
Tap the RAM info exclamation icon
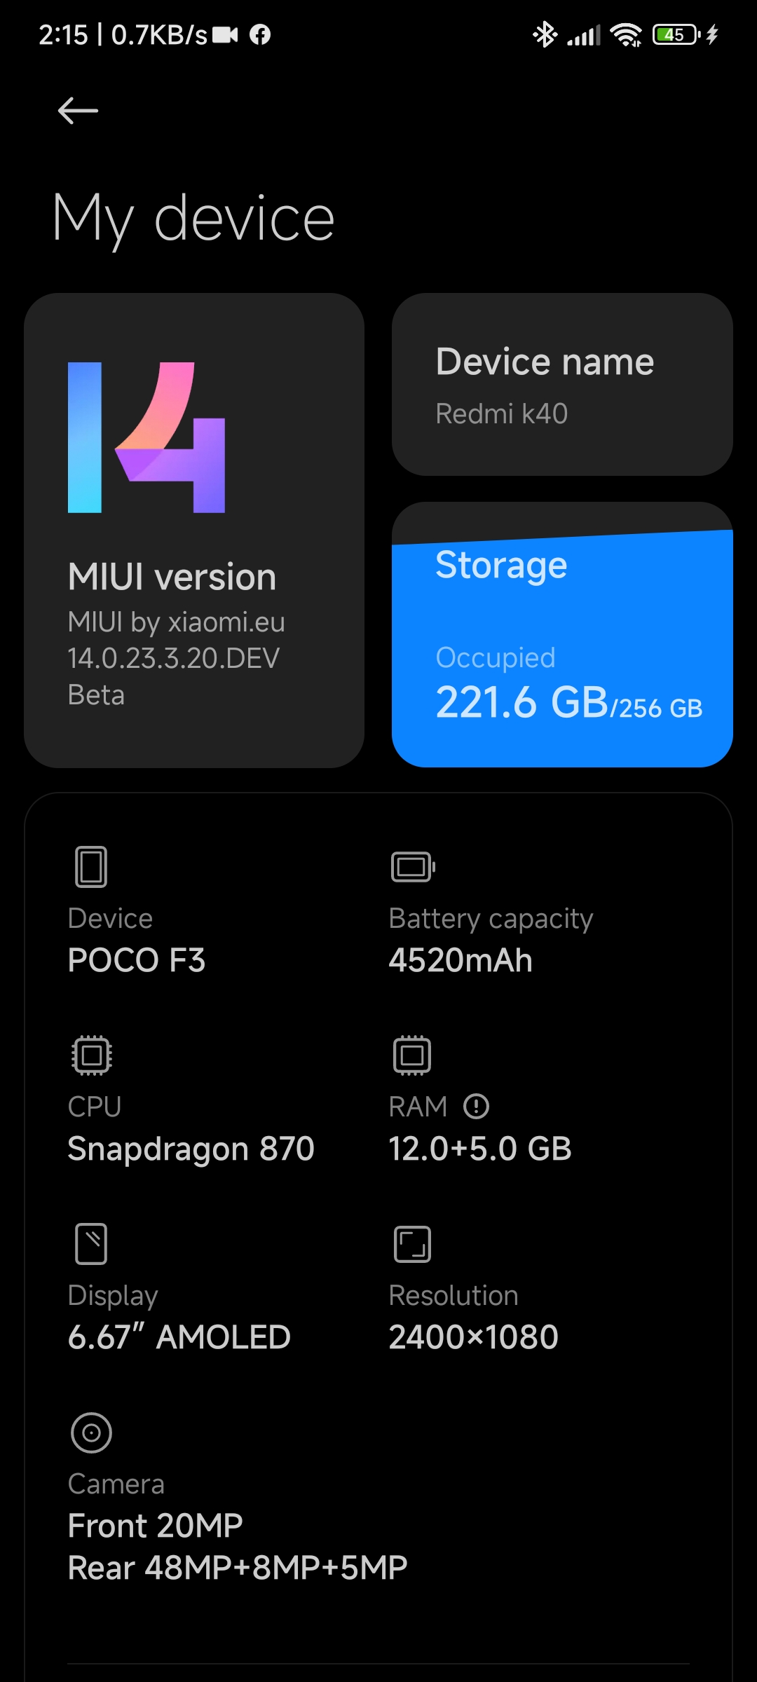coord(477,1107)
